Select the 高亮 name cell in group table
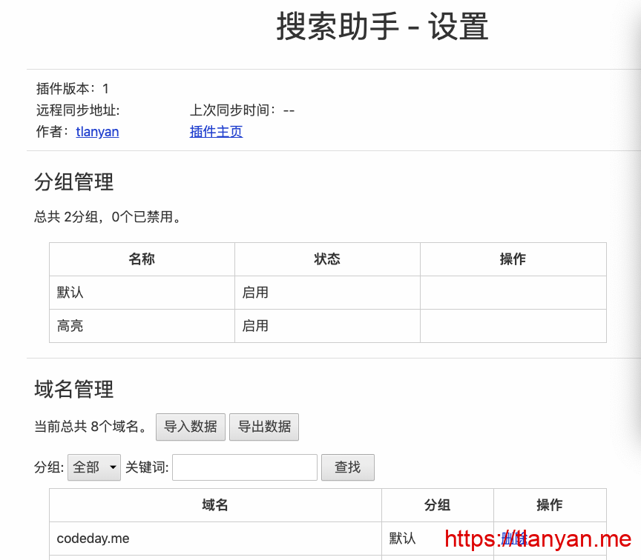Screen dimensions: 641x560 click(x=70, y=326)
